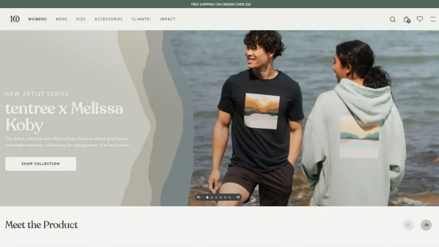Select the fifth carousel dot
The height and width of the screenshot is (247, 439).
[225, 197]
